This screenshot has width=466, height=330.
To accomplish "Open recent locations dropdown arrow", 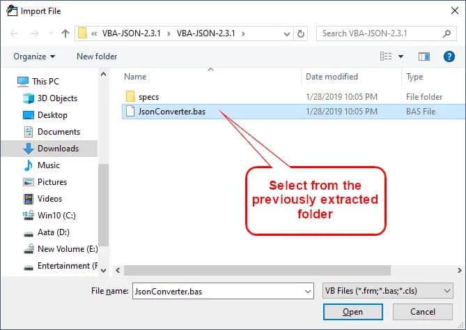I will coord(51,33).
